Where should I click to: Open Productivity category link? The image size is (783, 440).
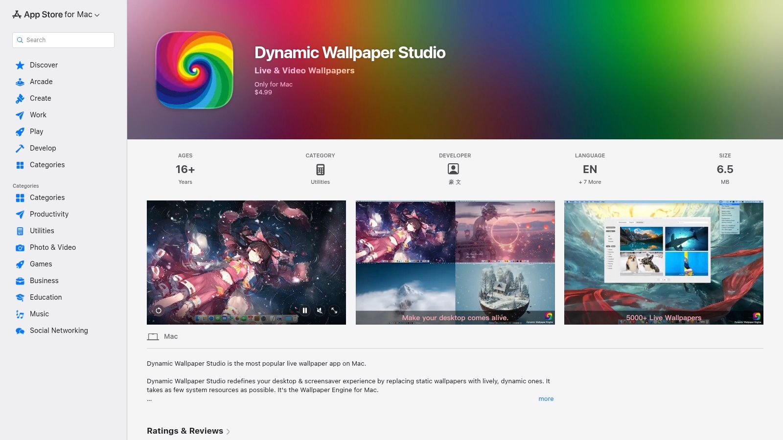(x=49, y=214)
